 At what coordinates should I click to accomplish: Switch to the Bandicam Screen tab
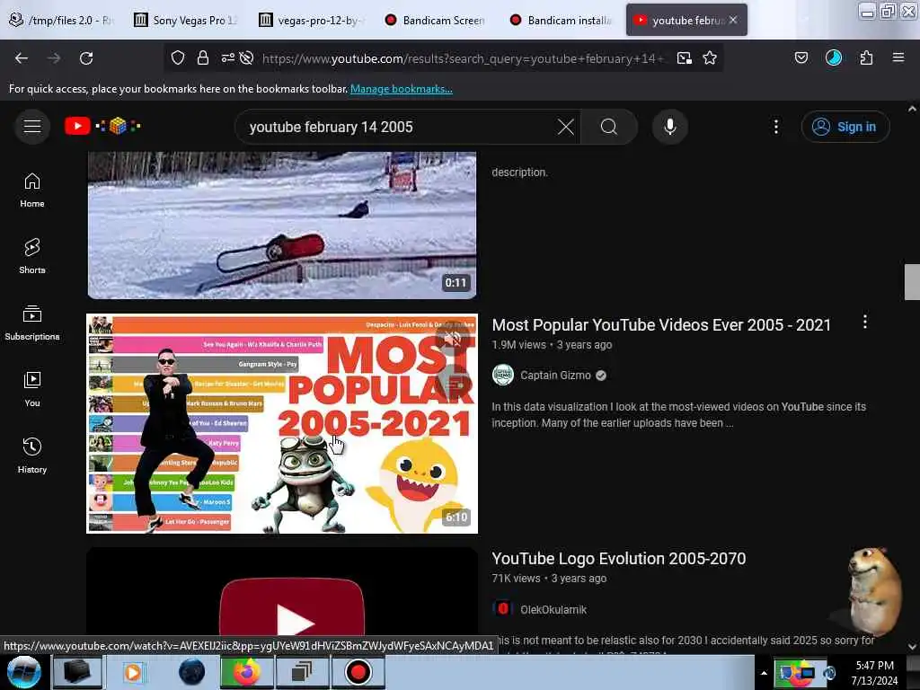point(436,20)
